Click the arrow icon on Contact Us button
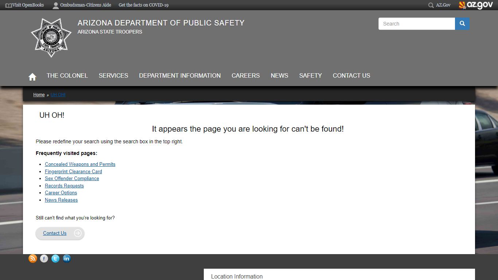Image resolution: width=498 pixels, height=280 pixels. point(78,233)
